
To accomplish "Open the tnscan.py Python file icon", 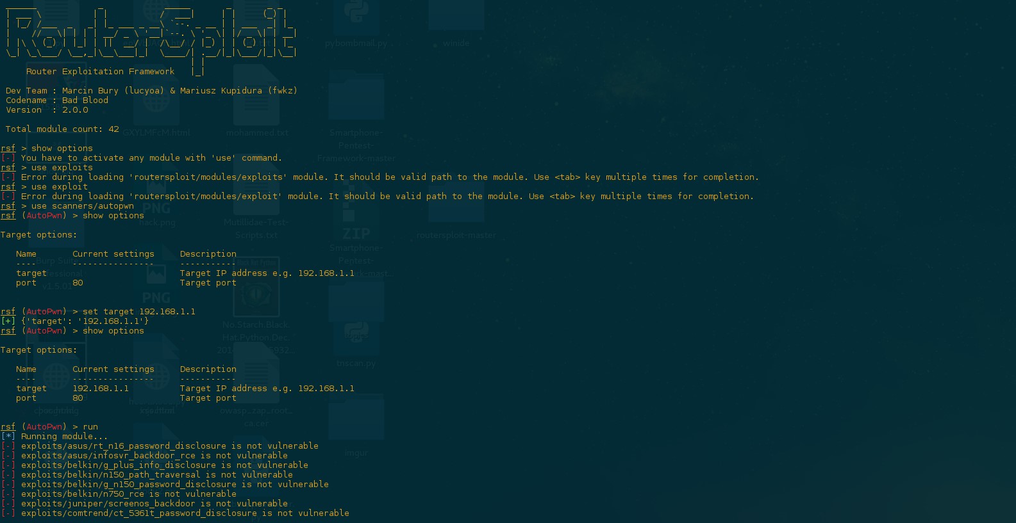I will [x=356, y=332].
